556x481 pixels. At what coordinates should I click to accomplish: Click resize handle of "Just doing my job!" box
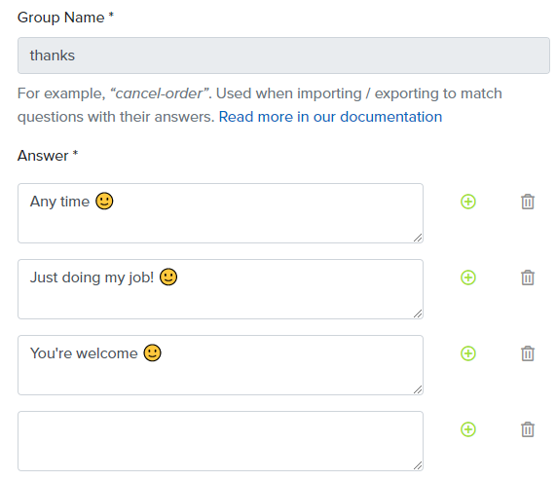point(418,314)
